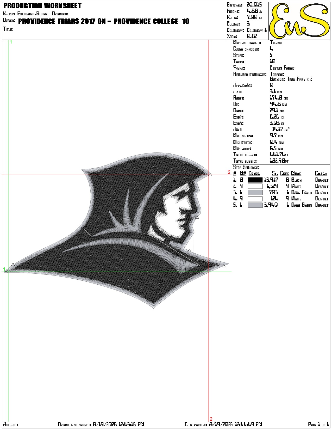The width and height of the screenshot is (332, 430).
Task: Click the stitch count '13,917' in stop 1
Action: (x=271, y=180)
